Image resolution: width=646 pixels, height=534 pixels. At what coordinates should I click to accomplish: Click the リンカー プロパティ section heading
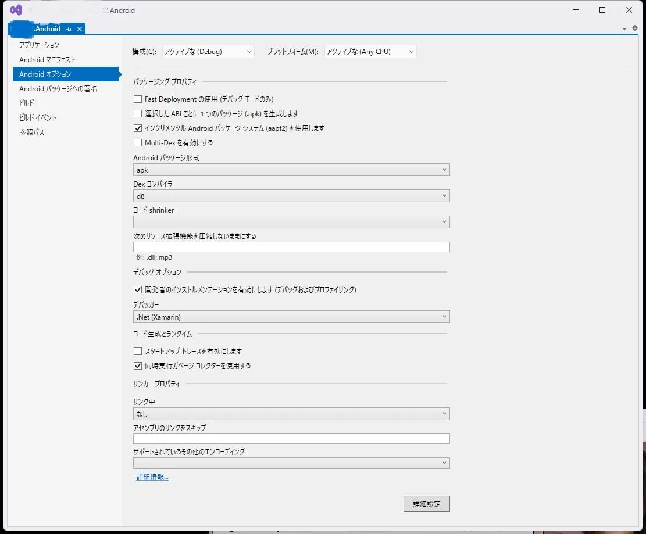[156, 384]
